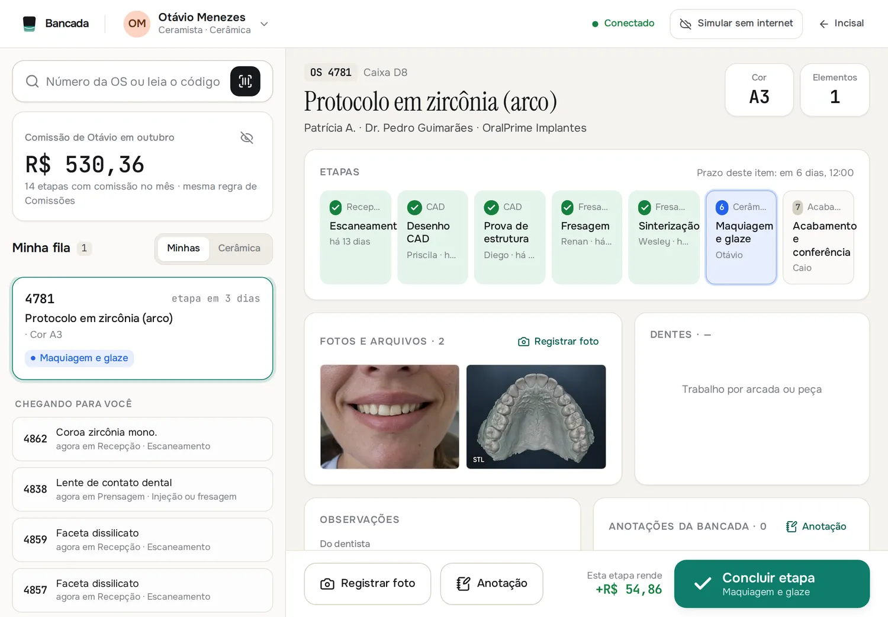Open the patient smile photo thumbnail
The height and width of the screenshot is (617, 888).
coord(390,417)
